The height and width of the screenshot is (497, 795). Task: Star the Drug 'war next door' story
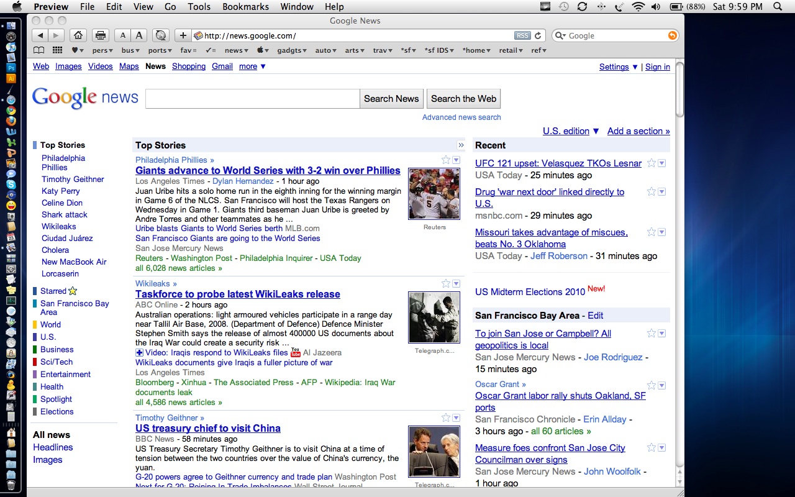[652, 192]
